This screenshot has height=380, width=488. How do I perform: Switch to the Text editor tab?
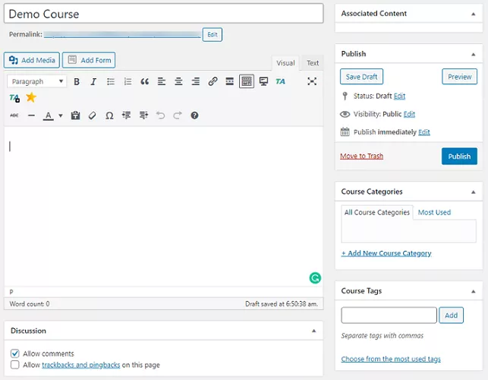pos(313,63)
